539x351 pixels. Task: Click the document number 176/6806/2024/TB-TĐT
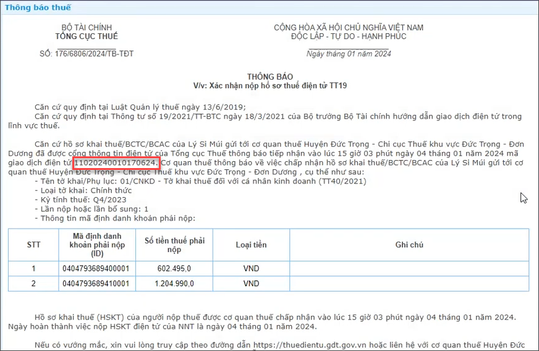(86, 54)
